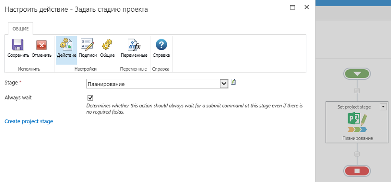Click the Always wait label
391x182 pixels.
point(18,97)
